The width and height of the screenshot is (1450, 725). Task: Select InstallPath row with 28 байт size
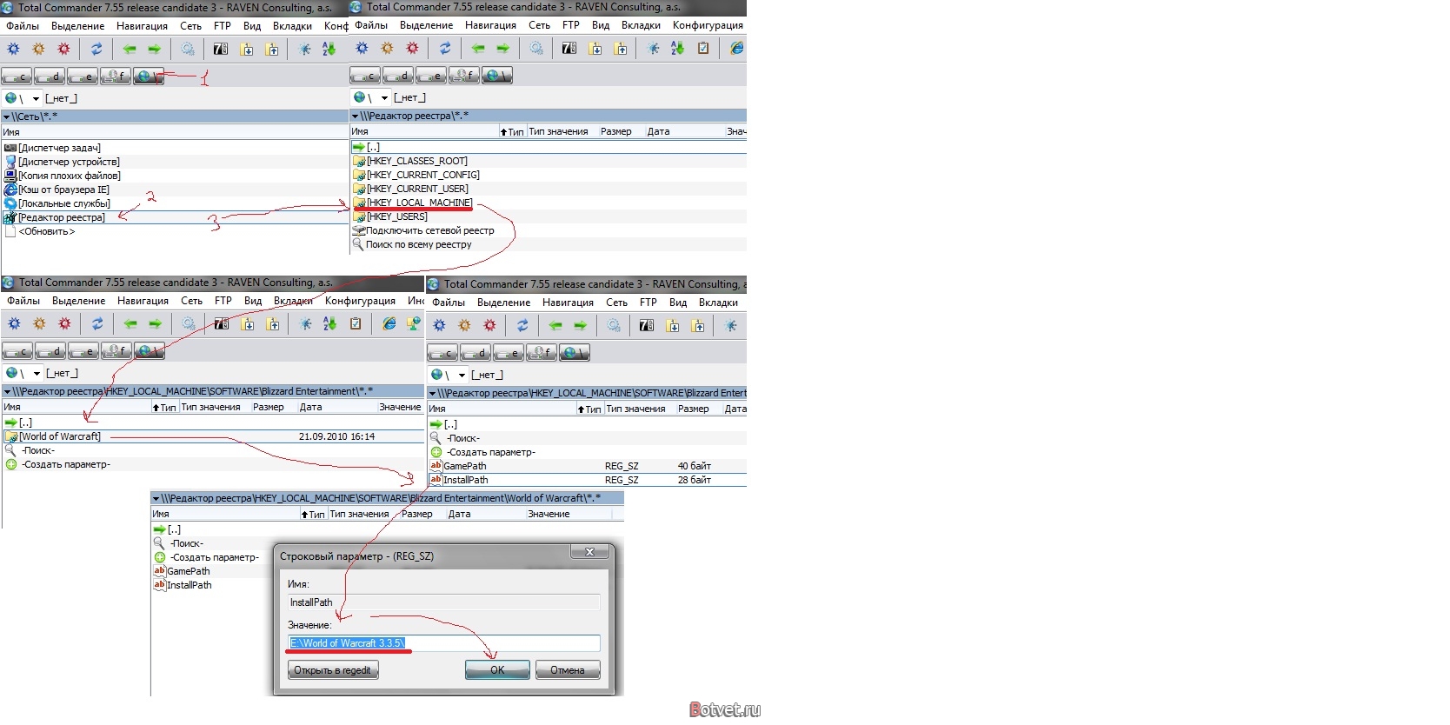click(x=587, y=480)
